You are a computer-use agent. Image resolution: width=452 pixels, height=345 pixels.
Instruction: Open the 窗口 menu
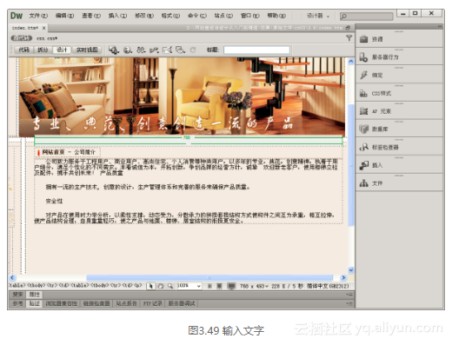coord(250,16)
